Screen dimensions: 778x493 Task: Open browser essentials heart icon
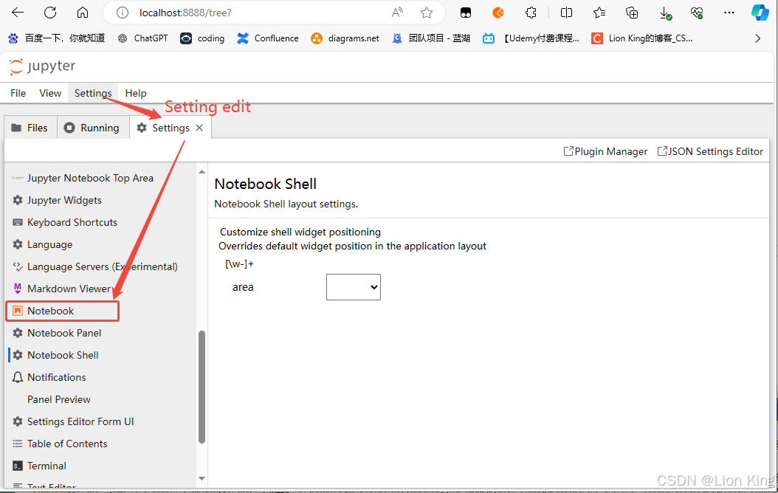click(697, 13)
